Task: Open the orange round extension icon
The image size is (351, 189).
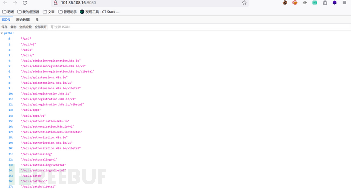Action: [295, 3]
